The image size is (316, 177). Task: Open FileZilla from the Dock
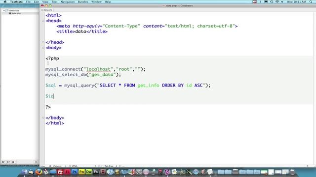[x=60, y=172]
